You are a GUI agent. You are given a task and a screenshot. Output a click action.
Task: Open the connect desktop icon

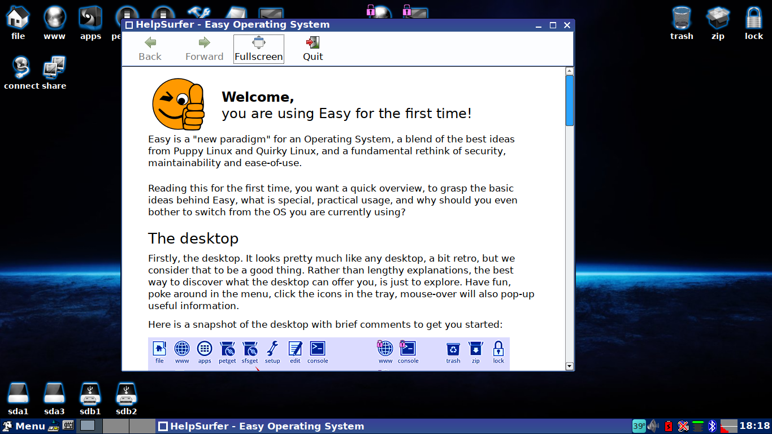[21, 73]
